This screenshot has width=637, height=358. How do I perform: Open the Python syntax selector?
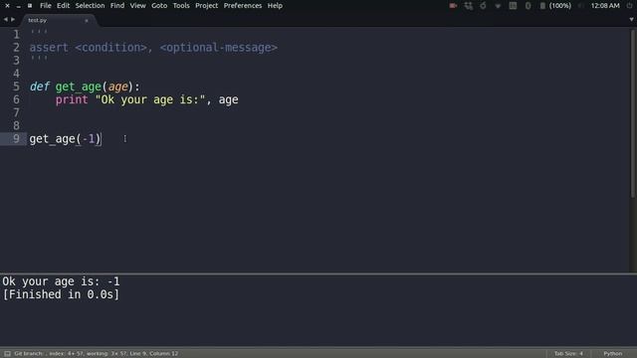613,354
